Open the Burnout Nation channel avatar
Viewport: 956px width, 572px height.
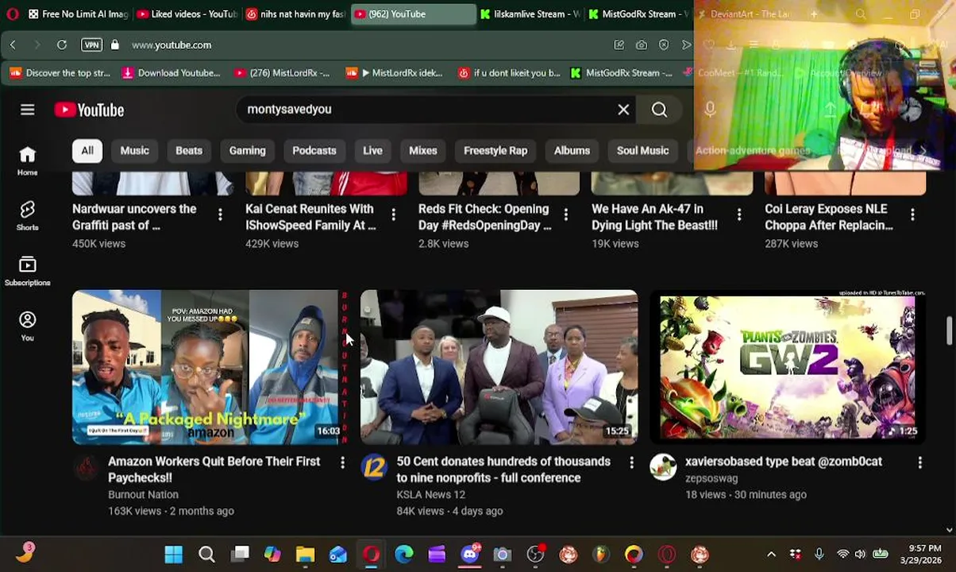pyautogui.click(x=86, y=467)
